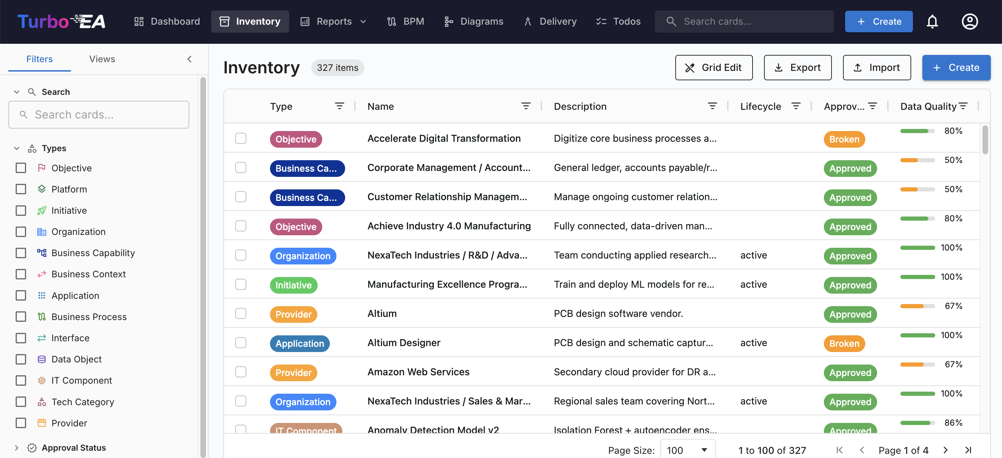Open the Data Quality column filter

point(963,106)
